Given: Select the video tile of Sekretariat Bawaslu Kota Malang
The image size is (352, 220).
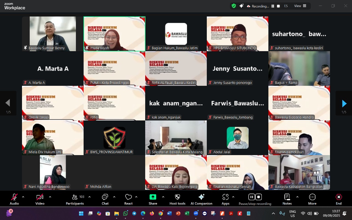Looking at the screenshot, I should tap(176, 137).
